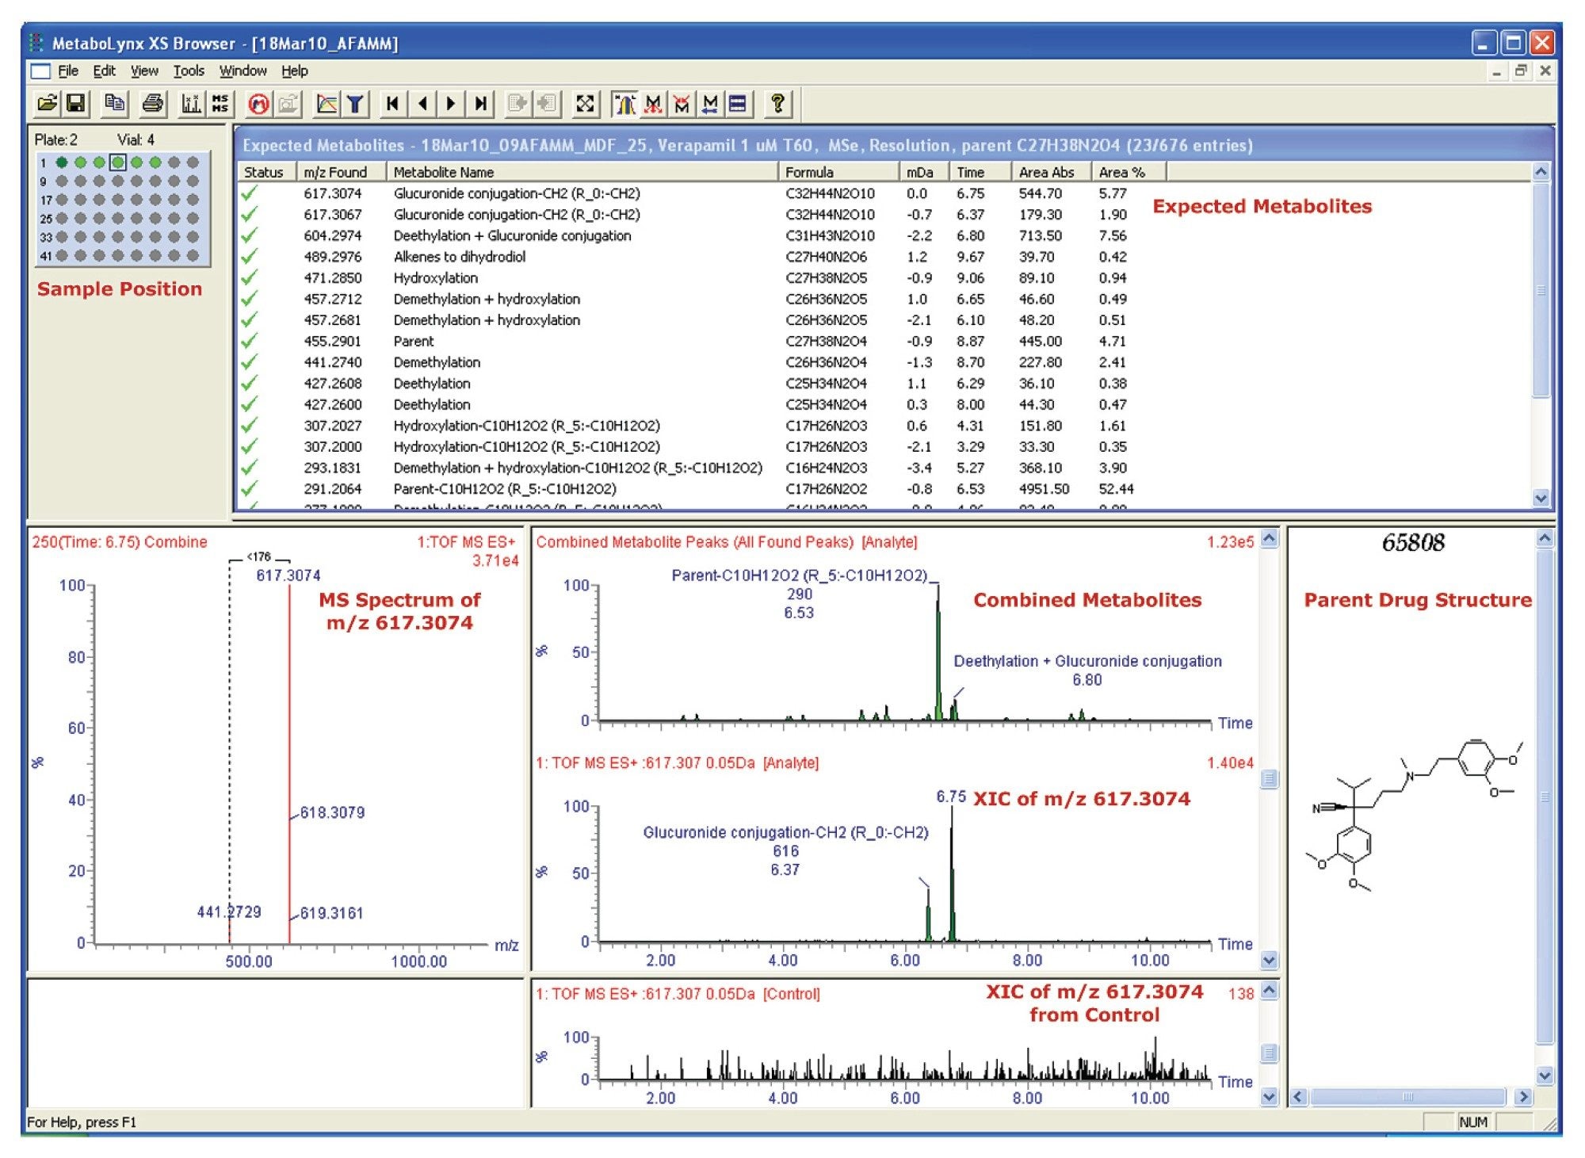Image resolution: width=1585 pixels, height=1158 pixels.
Task: Select first grey vial in plate row 9
Action: (62, 182)
